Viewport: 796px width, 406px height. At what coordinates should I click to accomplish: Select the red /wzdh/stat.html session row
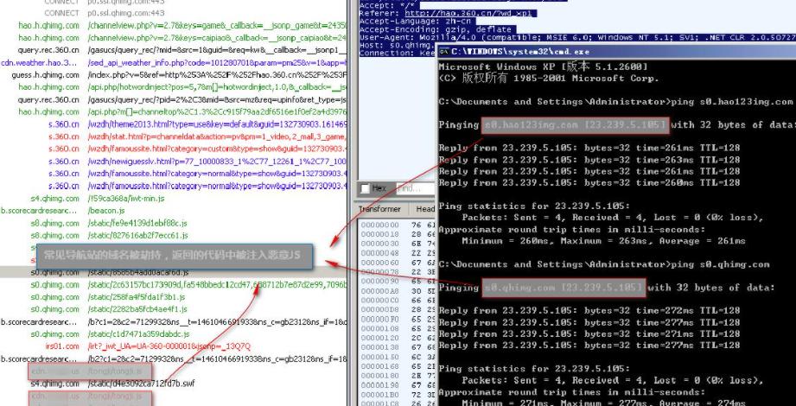click(x=174, y=136)
